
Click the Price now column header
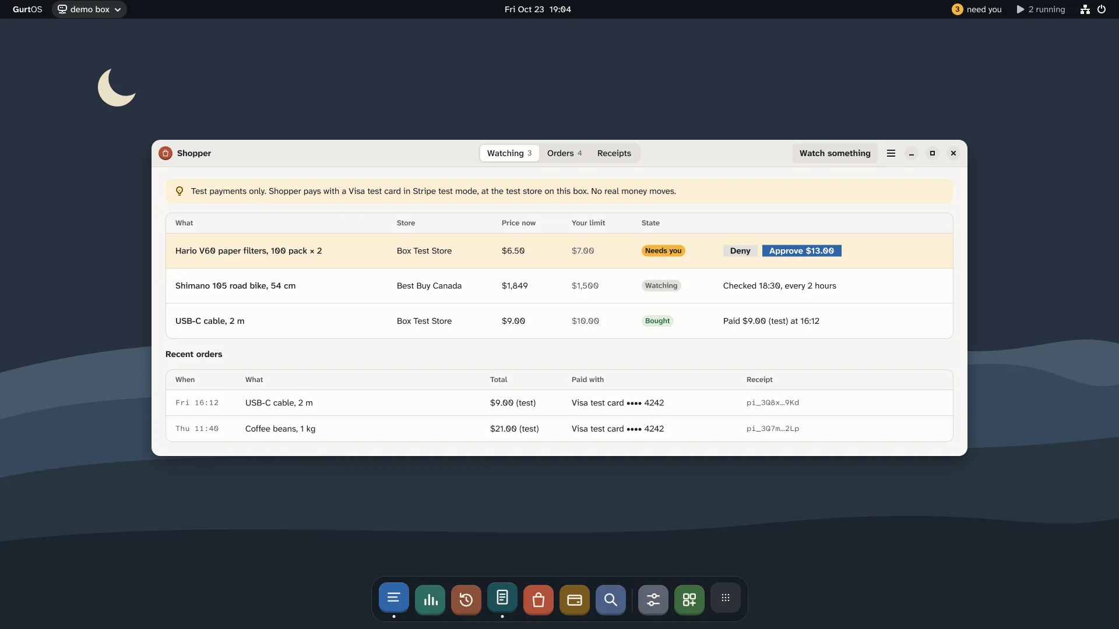(519, 223)
